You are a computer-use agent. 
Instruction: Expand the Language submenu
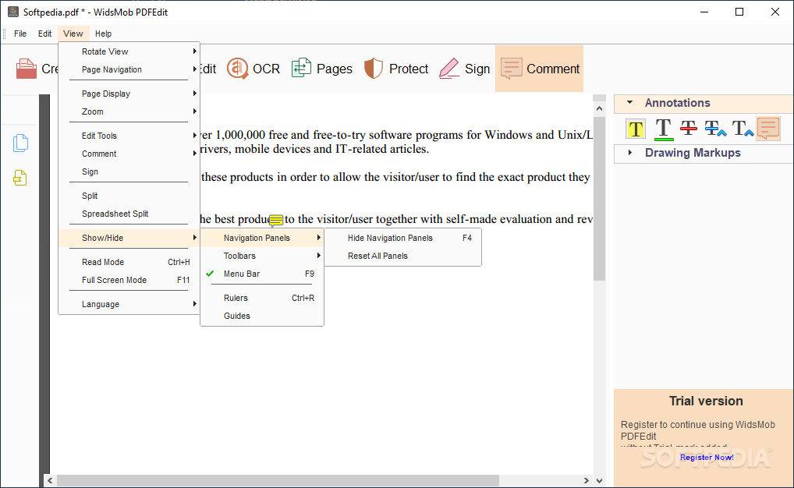[x=129, y=304]
